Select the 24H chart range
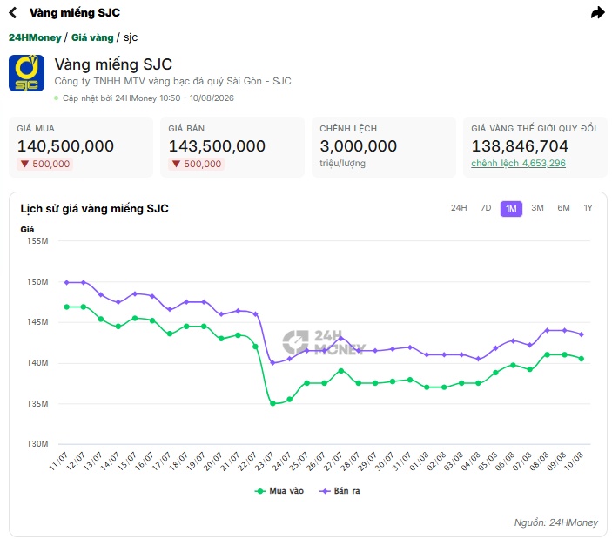 [x=459, y=208]
